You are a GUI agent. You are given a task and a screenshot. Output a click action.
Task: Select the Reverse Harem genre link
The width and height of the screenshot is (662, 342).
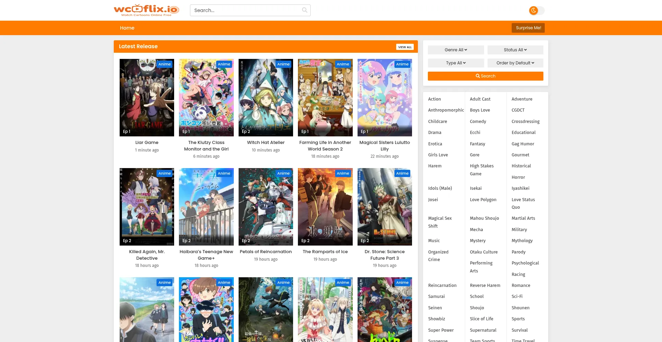pyautogui.click(x=485, y=286)
